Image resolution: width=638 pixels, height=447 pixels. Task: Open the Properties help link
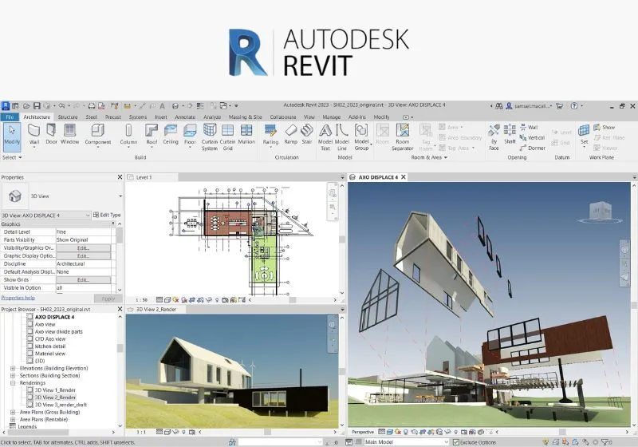tap(18, 298)
